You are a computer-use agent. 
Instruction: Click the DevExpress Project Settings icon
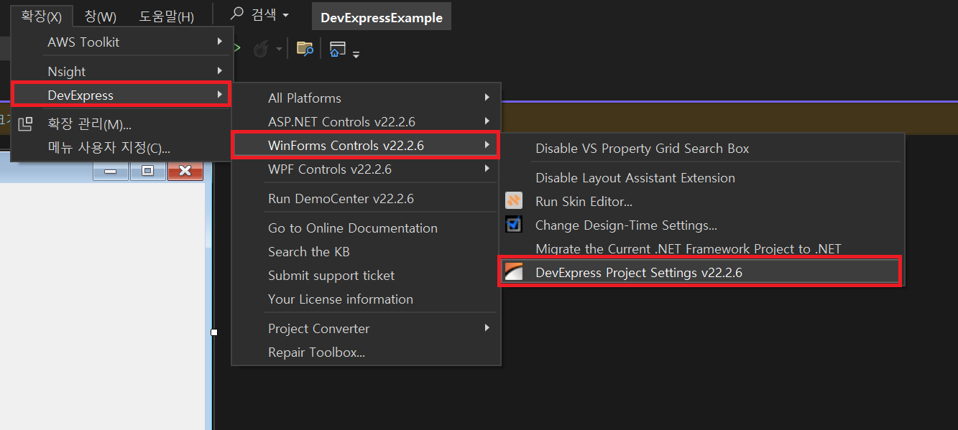pos(513,273)
